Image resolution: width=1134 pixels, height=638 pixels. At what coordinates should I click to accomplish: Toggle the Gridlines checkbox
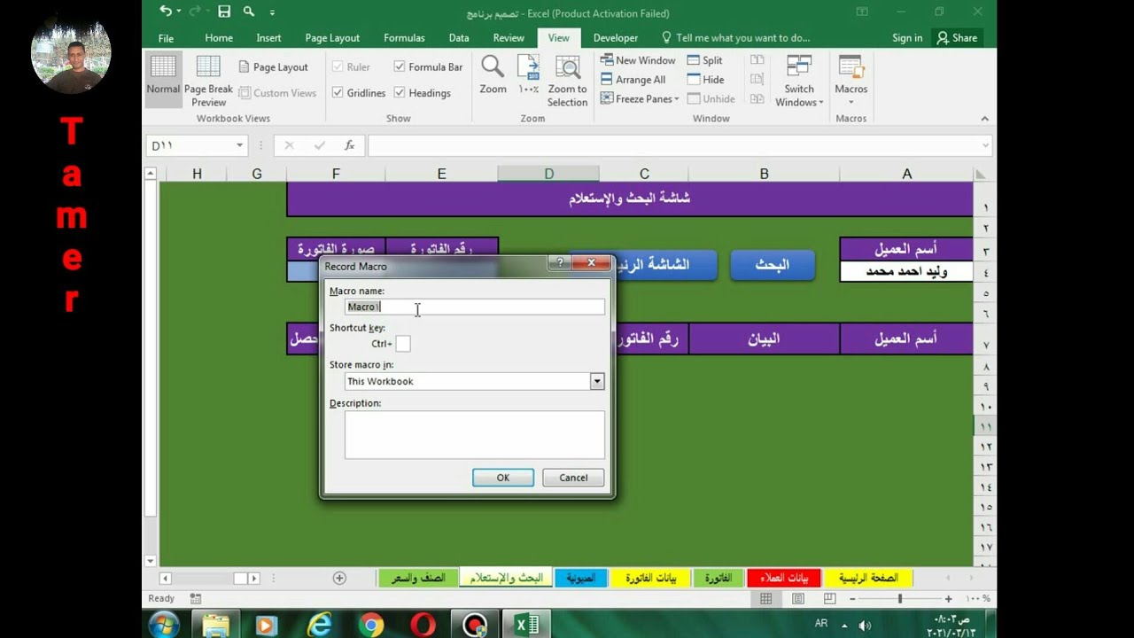pos(338,92)
